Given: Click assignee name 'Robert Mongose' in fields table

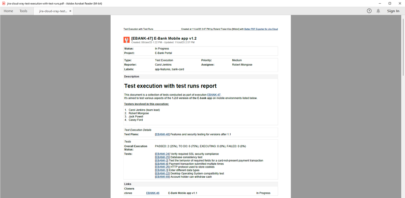Looking at the screenshot, I should click(242, 65).
